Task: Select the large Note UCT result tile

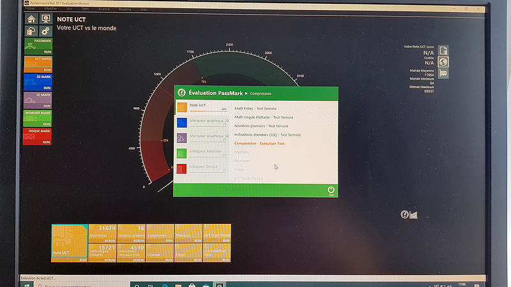Action: pos(70,243)
